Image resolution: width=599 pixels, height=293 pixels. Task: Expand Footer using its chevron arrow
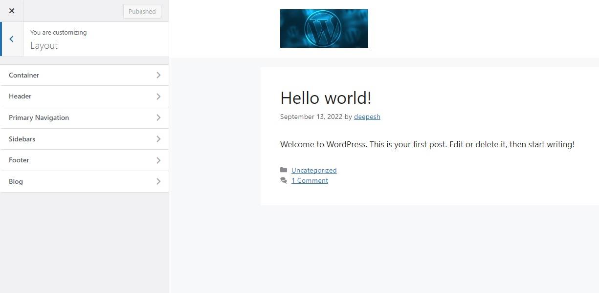[x=158, y=160]
